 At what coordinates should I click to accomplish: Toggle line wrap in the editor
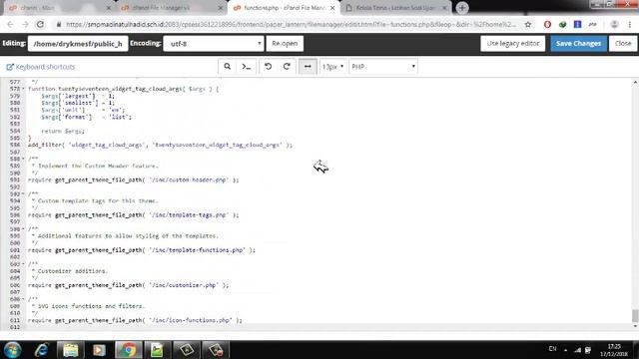pyautogui.click(x=308, y=67)
